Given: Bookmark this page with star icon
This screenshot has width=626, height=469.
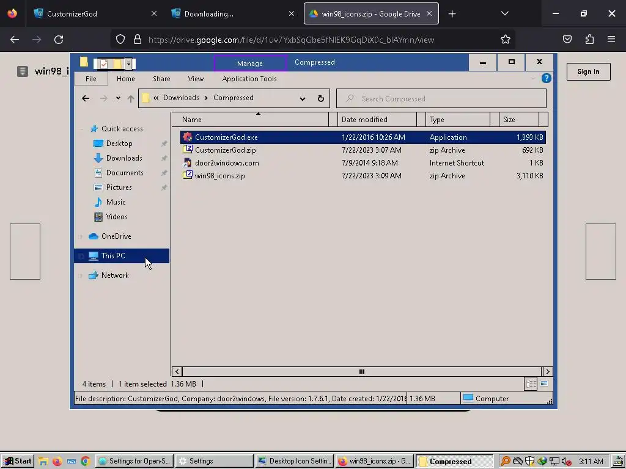Looking at the screenshot, I should pos(506,40).
